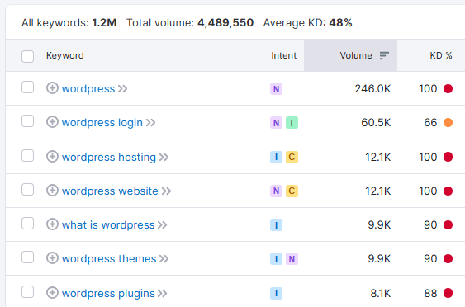Sort by the Intent column header

tap(284, 55)
